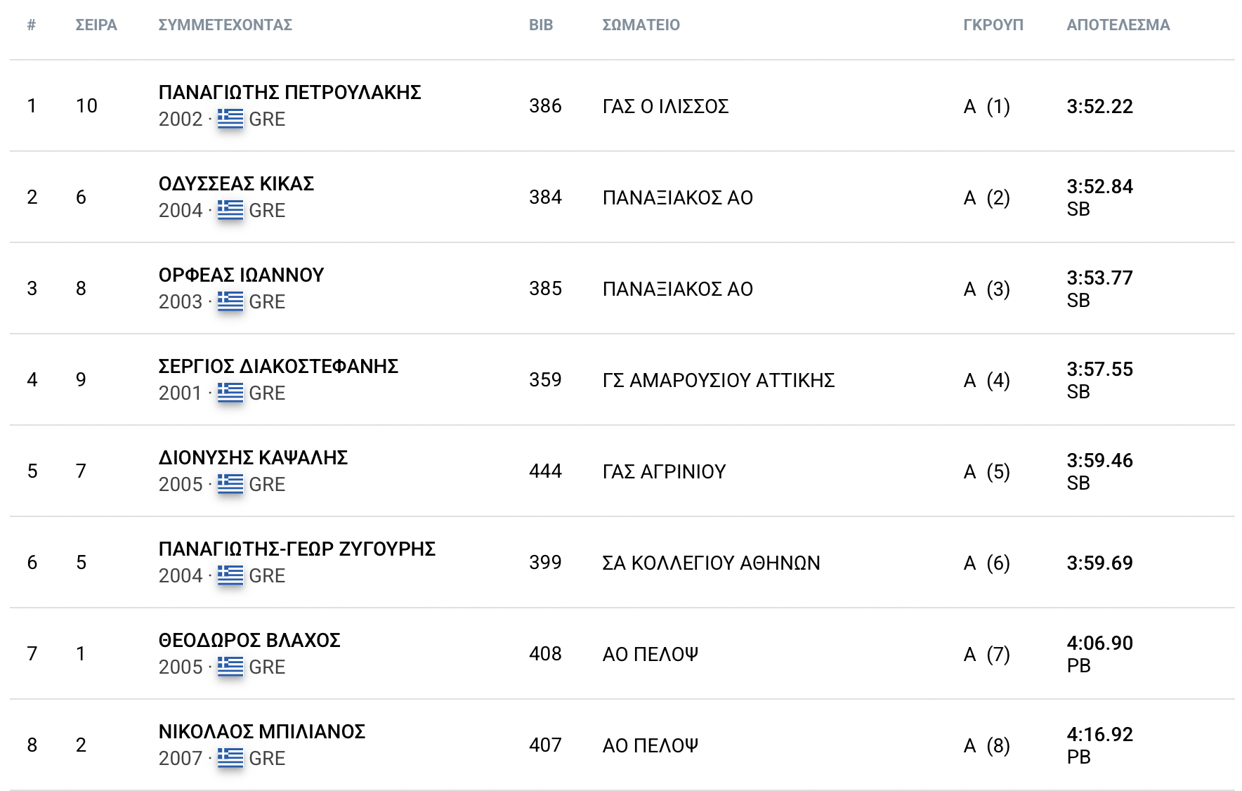Click the flag icon under ΘΕΟΔΩΡΟΣ ΒΛΑΧΟΣ
This screenshot has height=791, width=1242.
(230, 667)
